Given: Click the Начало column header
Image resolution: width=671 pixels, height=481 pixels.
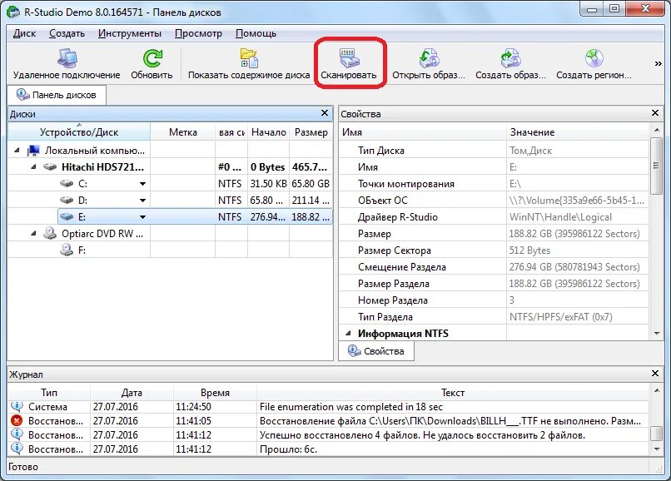Looking at the screenshot, I should tap(268, 132).
